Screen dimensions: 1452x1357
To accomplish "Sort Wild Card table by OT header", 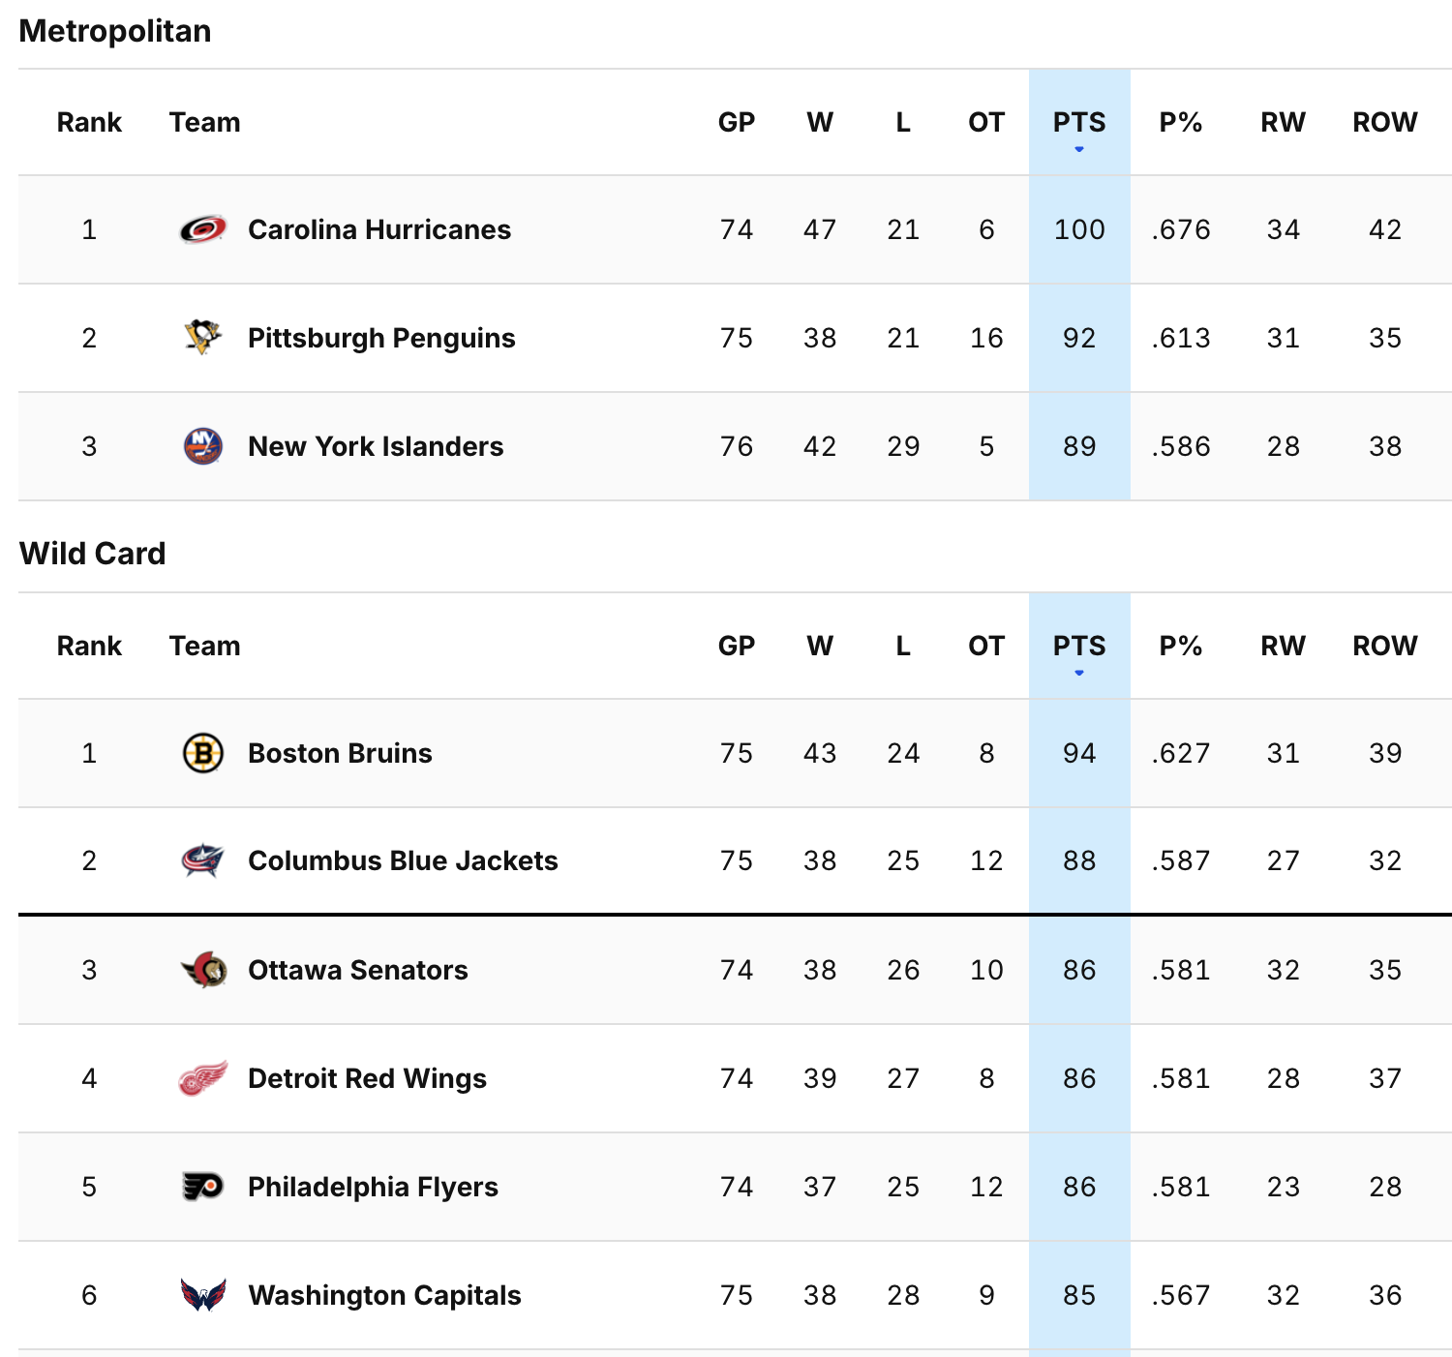I will coord(986,647).
